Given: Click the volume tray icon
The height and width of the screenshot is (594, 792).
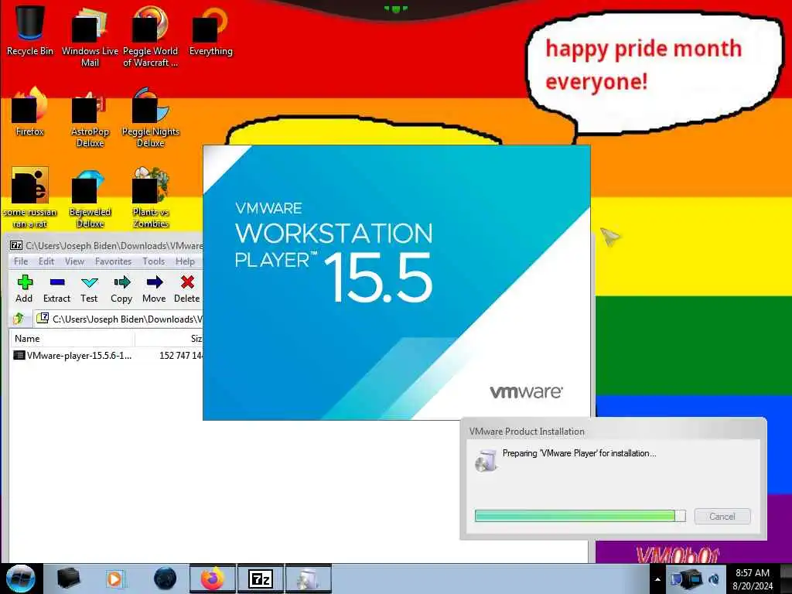Looking at the screenshot, I should coord(714,579).
